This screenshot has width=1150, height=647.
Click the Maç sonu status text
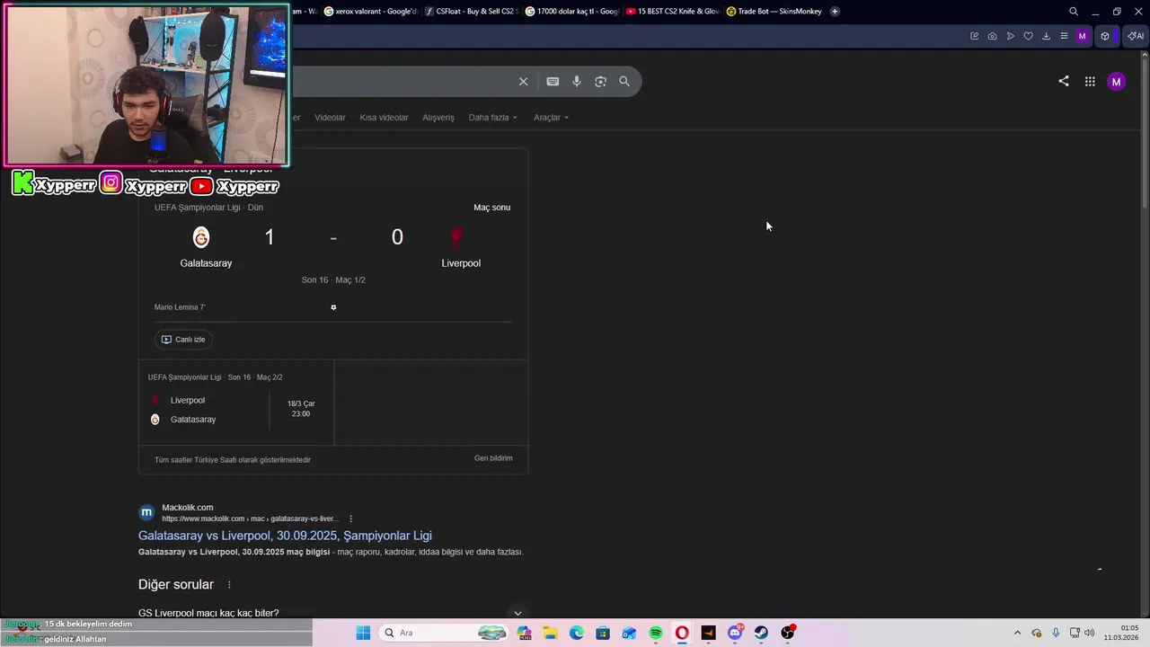point(491,208)
